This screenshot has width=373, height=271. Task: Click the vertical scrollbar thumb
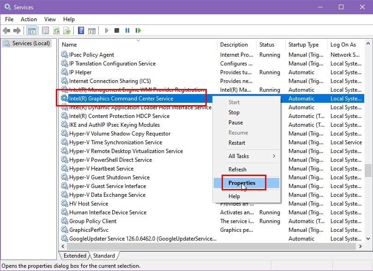coord(368,170)
